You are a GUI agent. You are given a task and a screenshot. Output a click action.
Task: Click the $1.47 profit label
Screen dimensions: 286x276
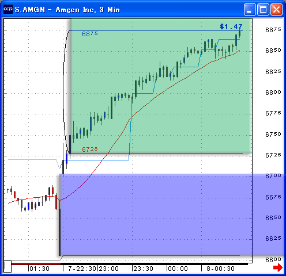point(231,26)
